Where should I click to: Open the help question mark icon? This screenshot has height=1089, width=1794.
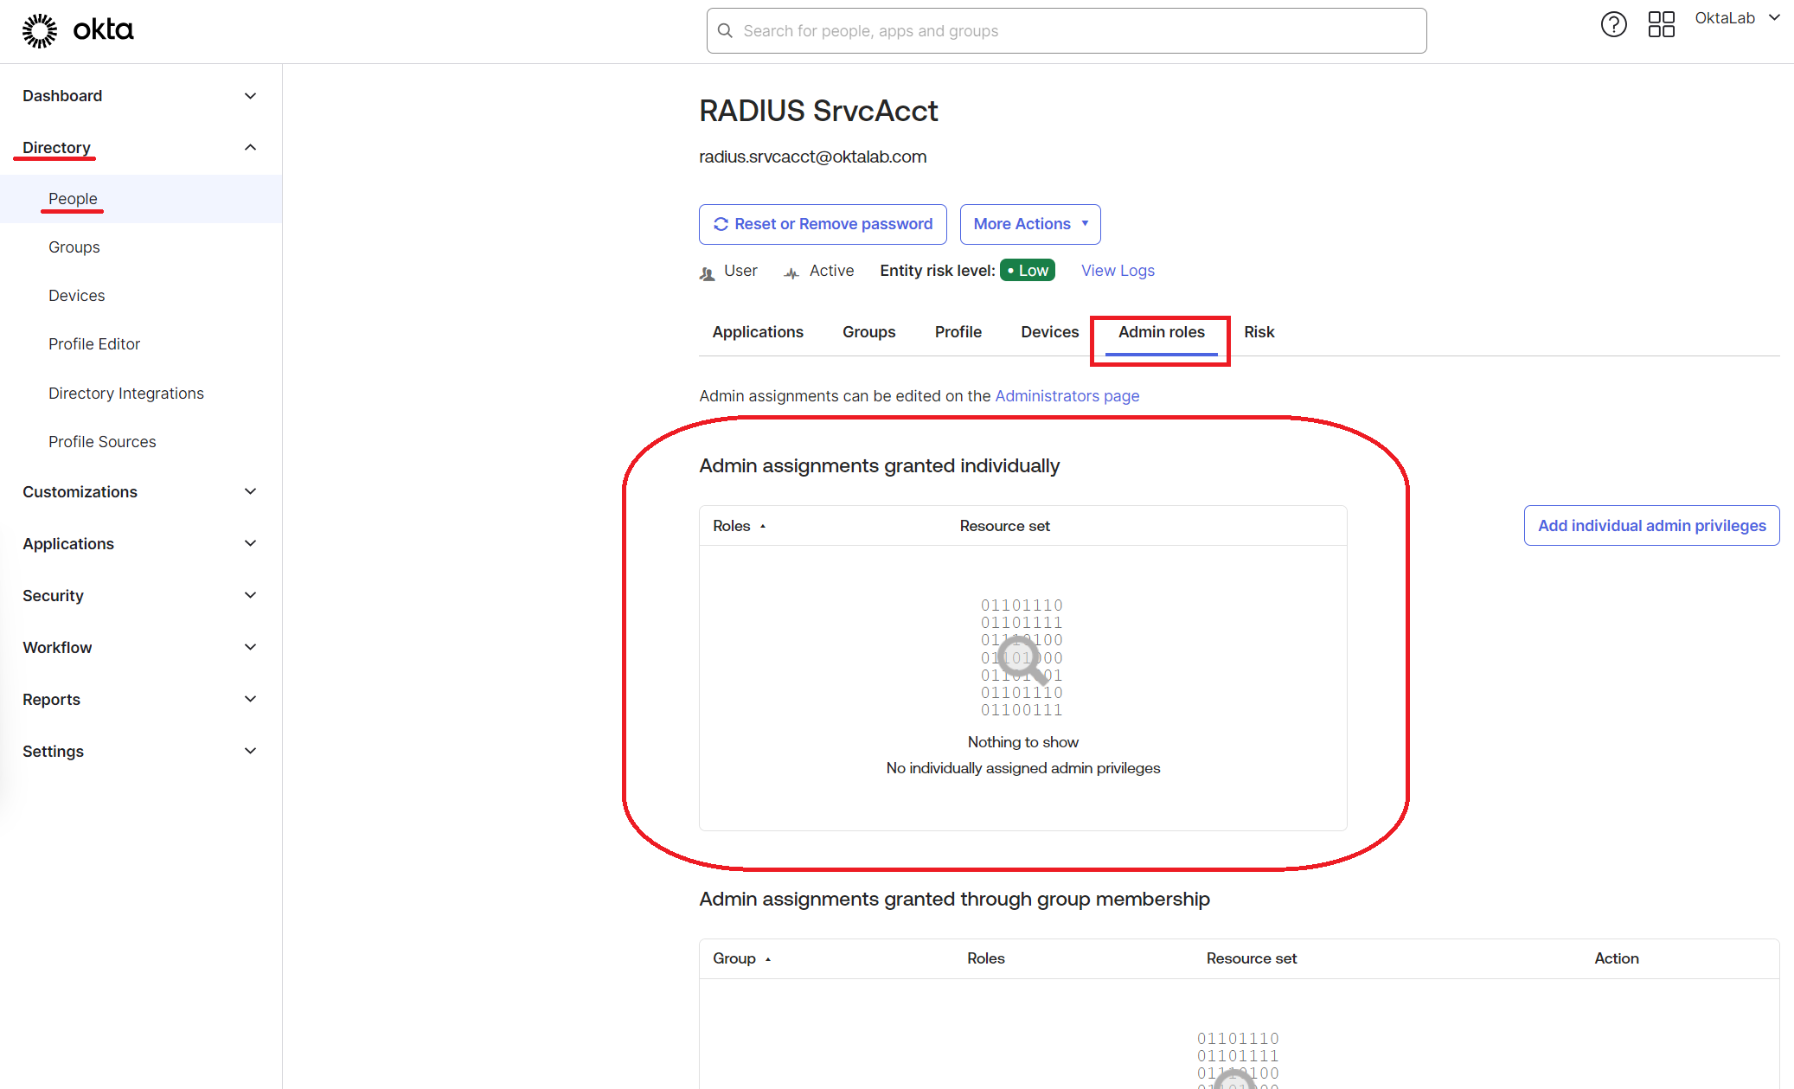point(1614,24)
